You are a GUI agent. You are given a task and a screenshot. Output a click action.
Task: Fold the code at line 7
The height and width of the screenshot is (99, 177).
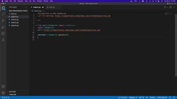click(36, 26)
